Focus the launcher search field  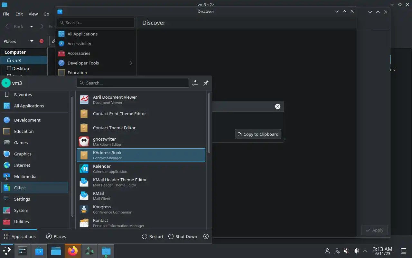[x=133, y=83]
